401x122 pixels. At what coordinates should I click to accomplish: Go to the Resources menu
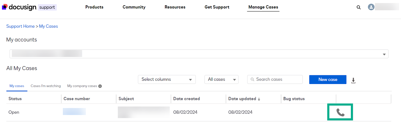click(x=175, y=7)
